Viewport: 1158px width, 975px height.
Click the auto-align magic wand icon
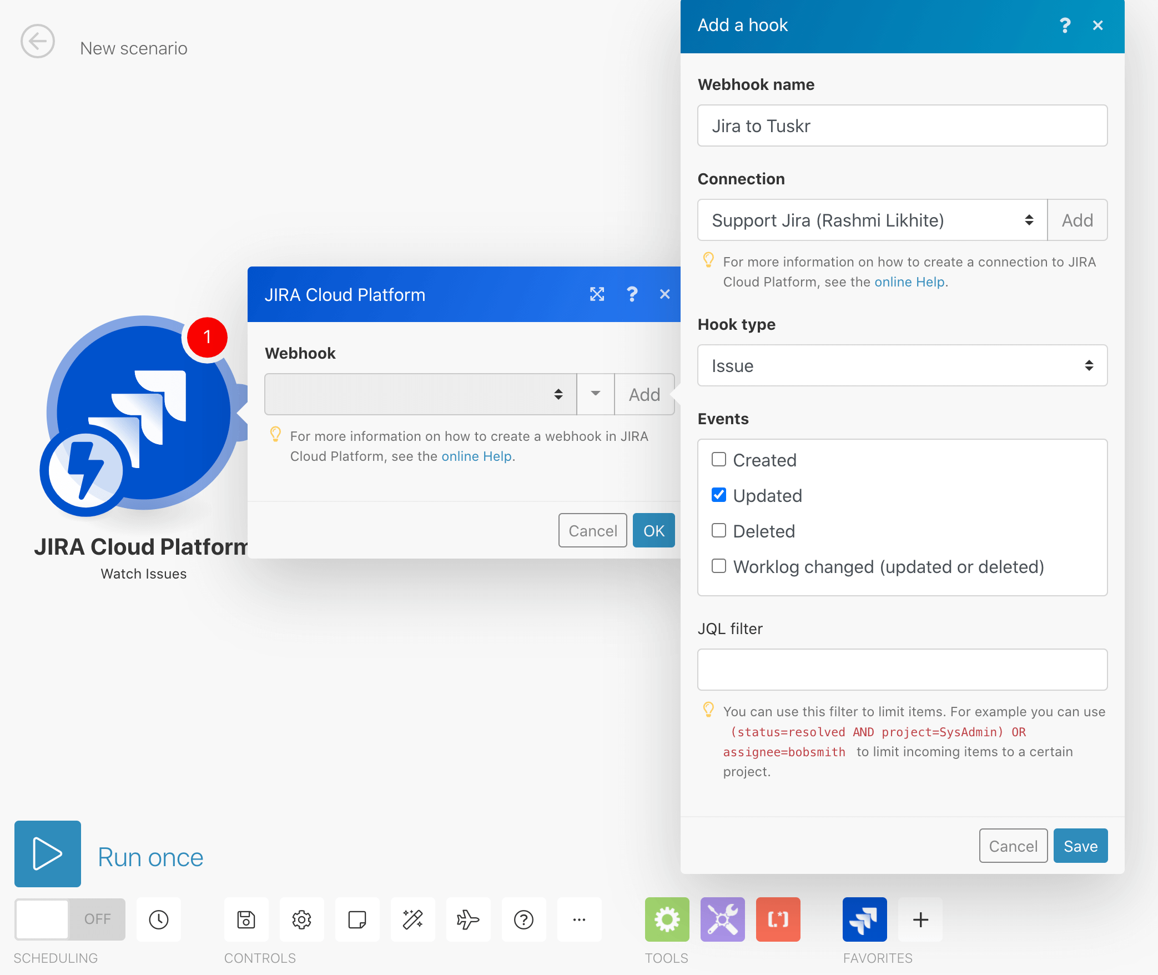[413, 919]
